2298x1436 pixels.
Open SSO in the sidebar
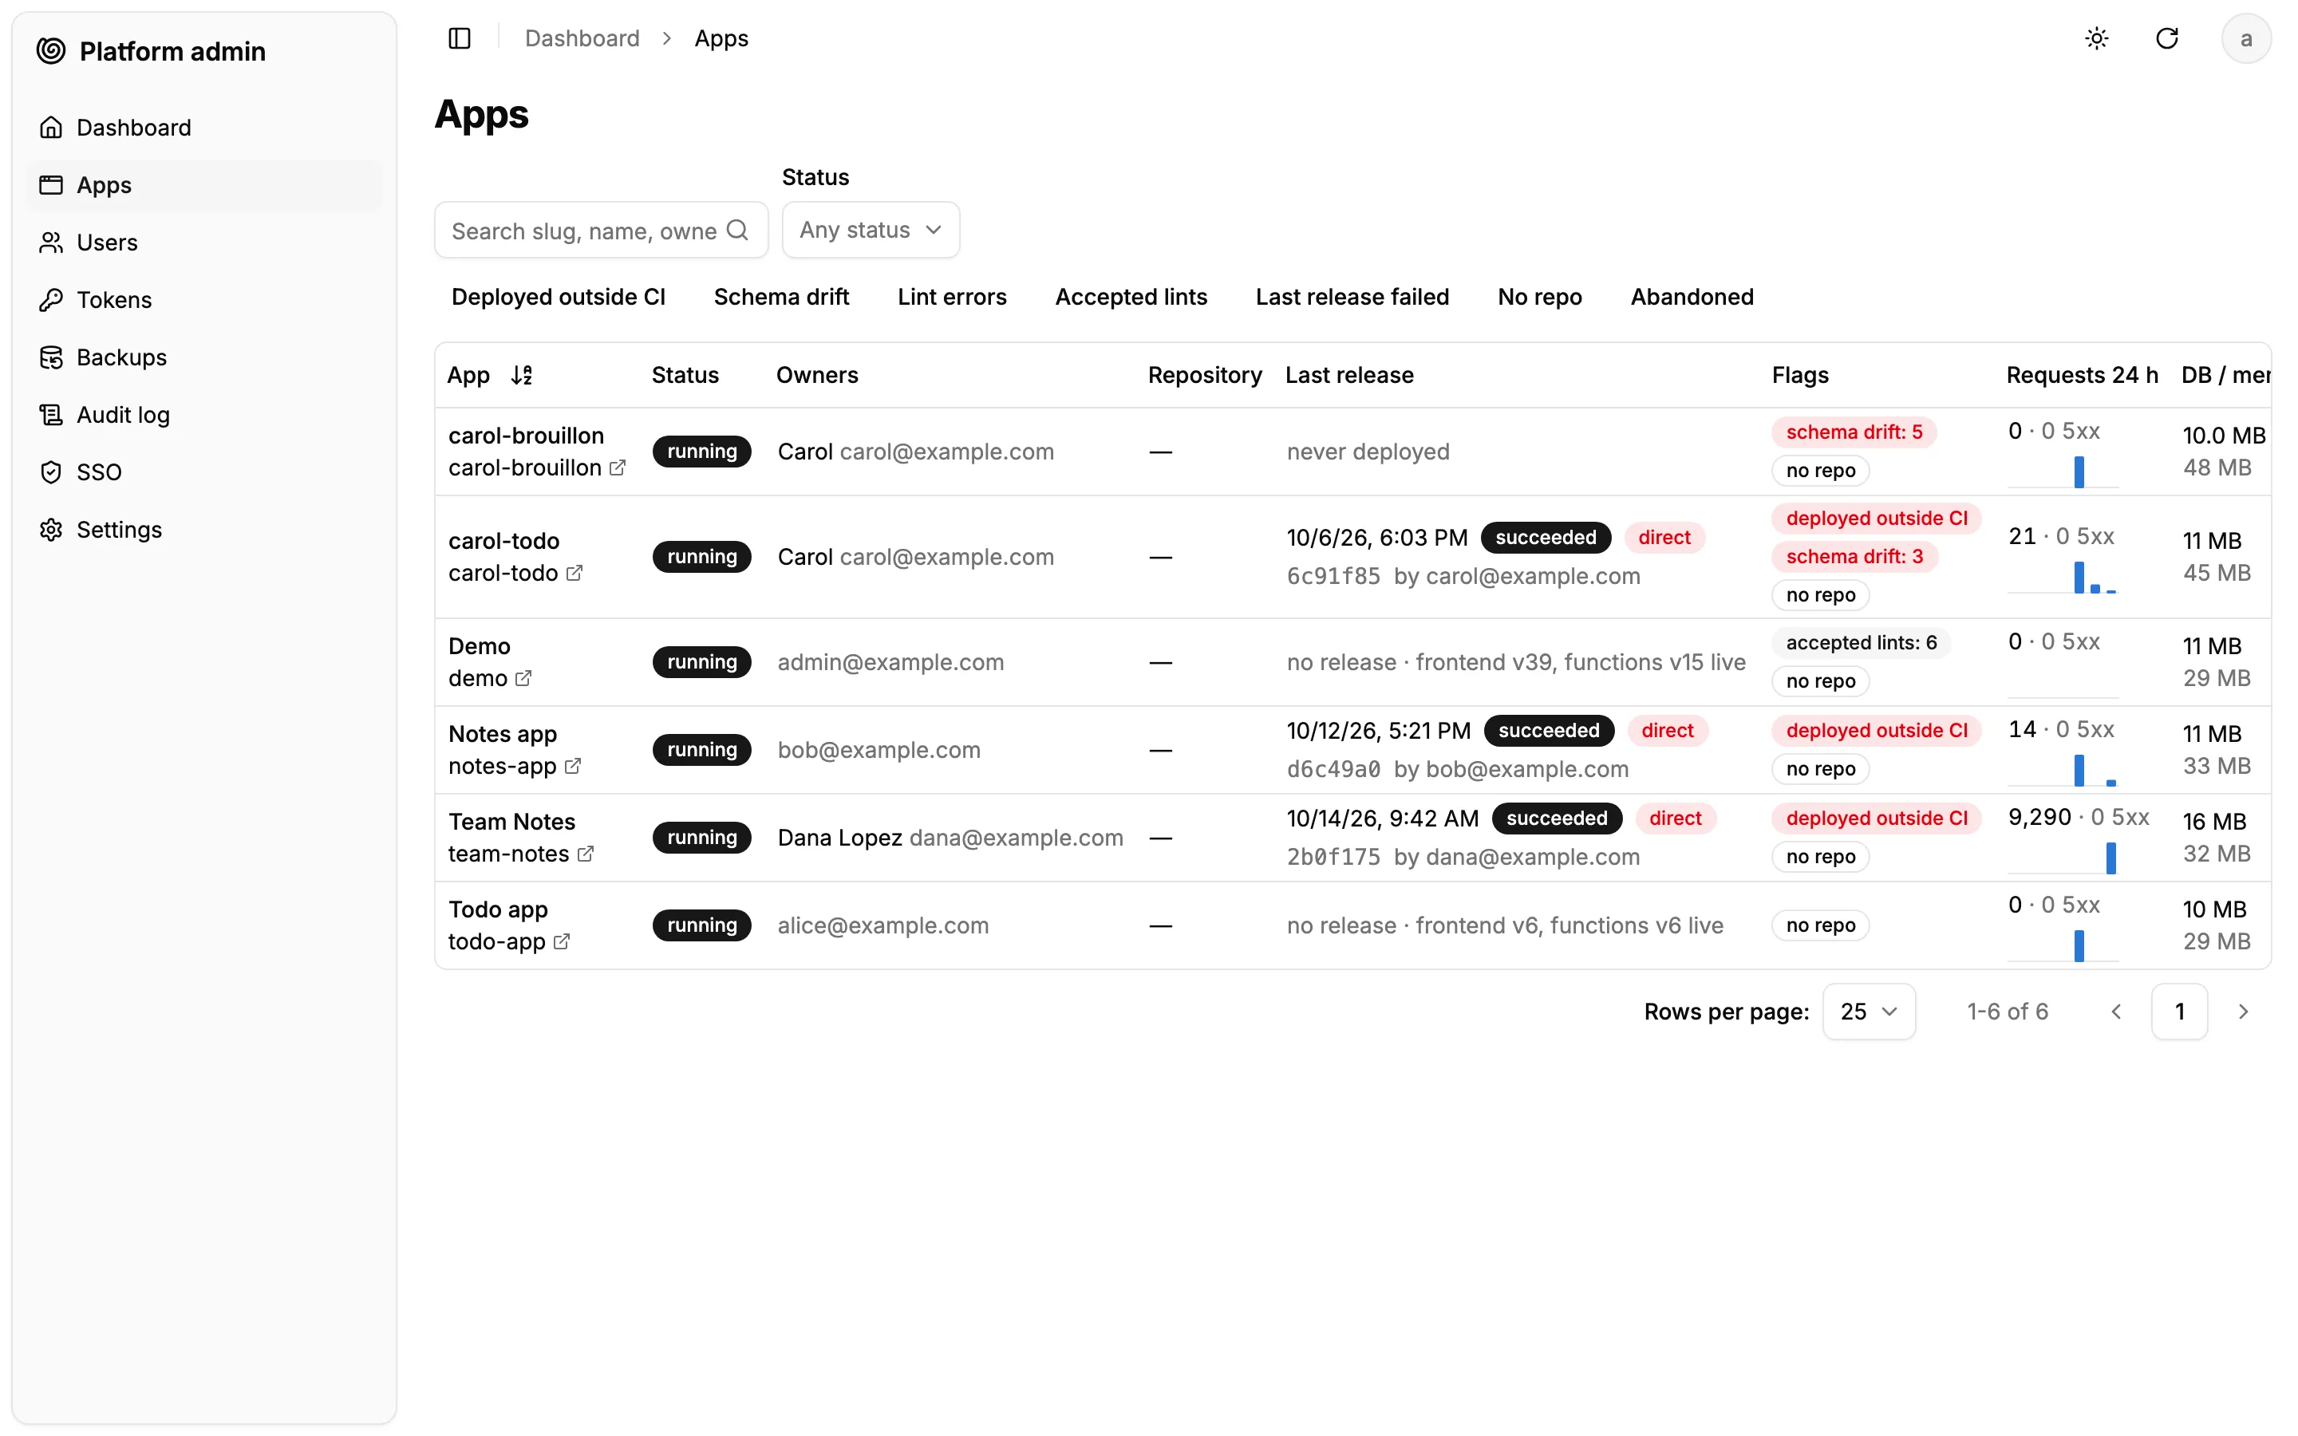pyautogui.click(x=204, y=472)
